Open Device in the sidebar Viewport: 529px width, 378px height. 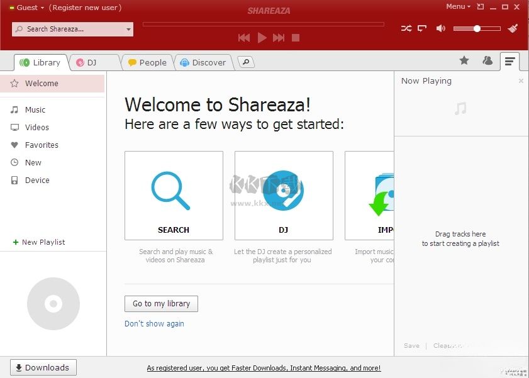[x=52, y=180]
